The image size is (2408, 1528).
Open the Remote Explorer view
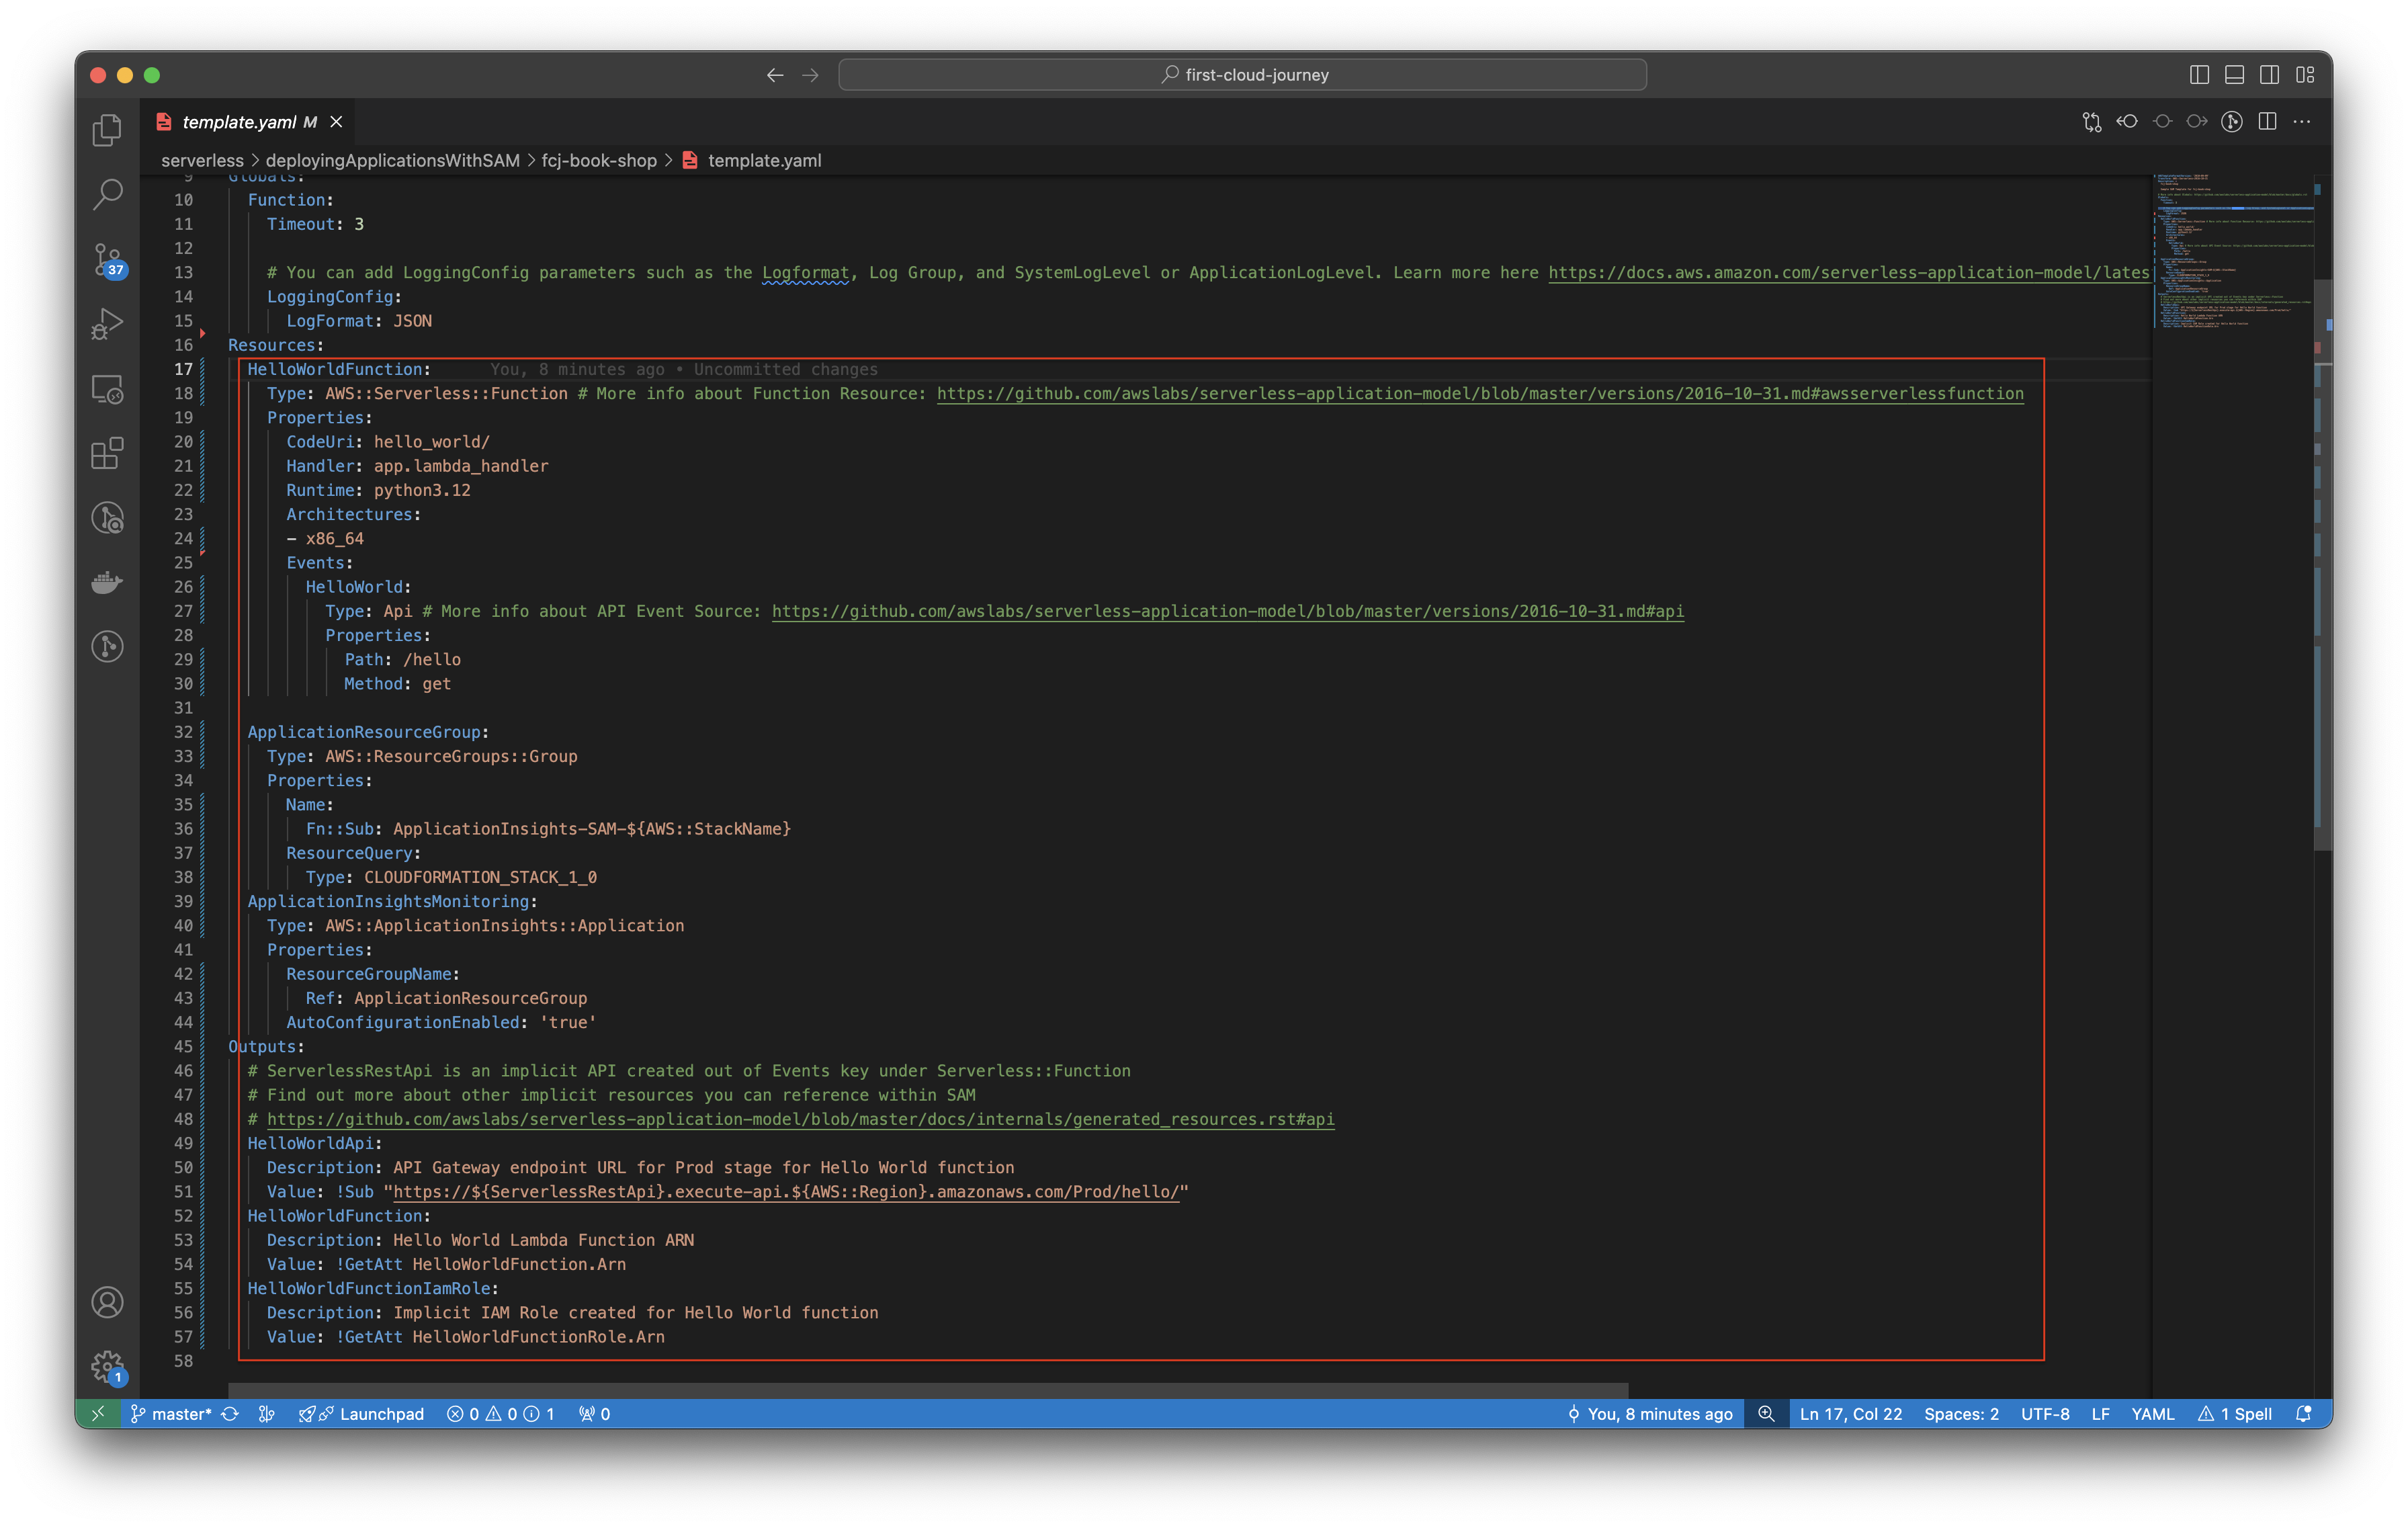[107, 389]
